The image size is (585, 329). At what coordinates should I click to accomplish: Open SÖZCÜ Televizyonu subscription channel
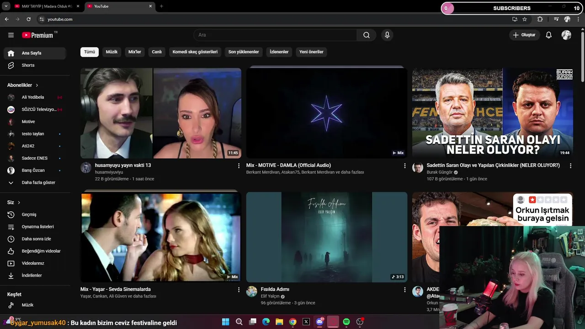tap(35, 110)
